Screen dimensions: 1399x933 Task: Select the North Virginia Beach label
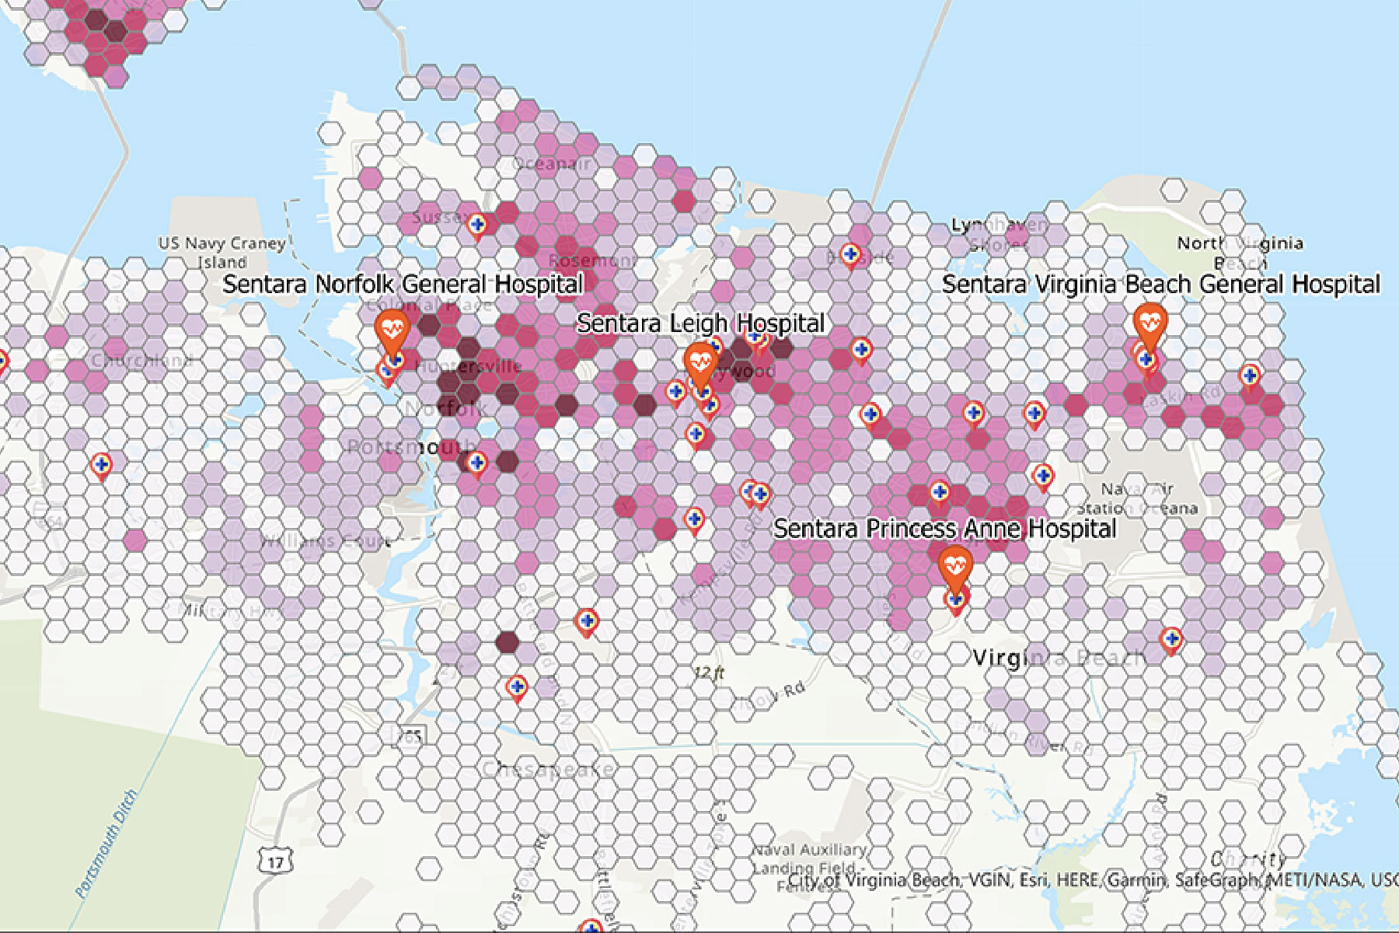click(1240, 253)
